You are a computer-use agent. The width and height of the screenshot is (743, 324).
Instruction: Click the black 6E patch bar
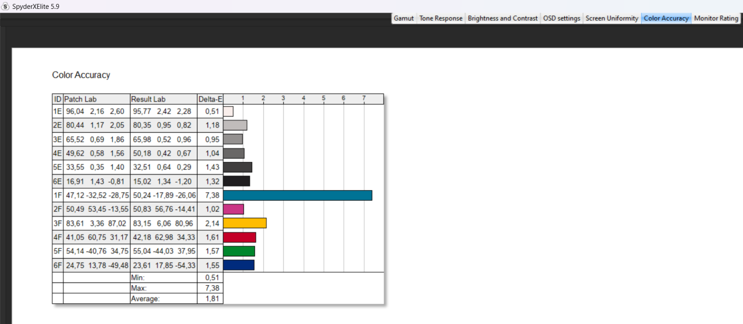click(x=237, y=181)
